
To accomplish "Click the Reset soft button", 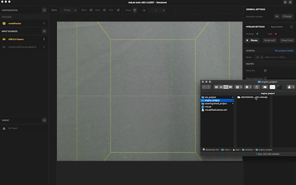I will coord(269,40).
